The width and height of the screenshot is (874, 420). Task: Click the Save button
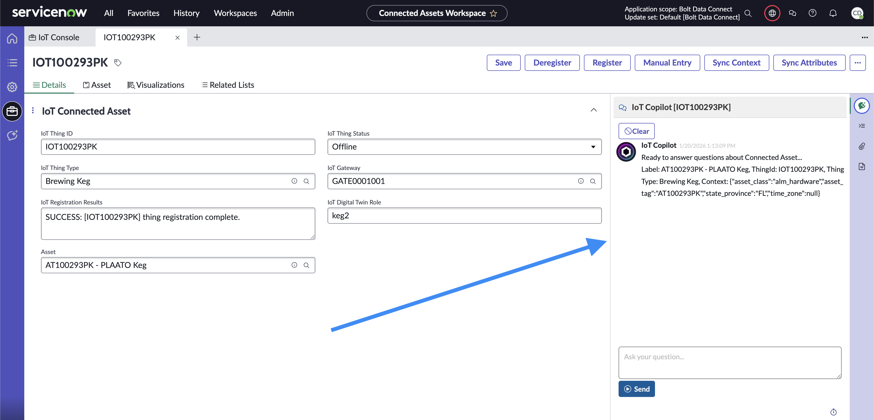pyautogui.click(x=504, y=63)
